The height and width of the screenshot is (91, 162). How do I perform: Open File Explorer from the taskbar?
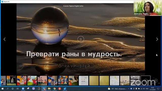click(49, 89)
